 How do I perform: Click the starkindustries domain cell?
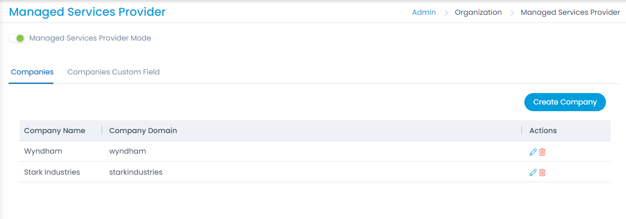136,172
